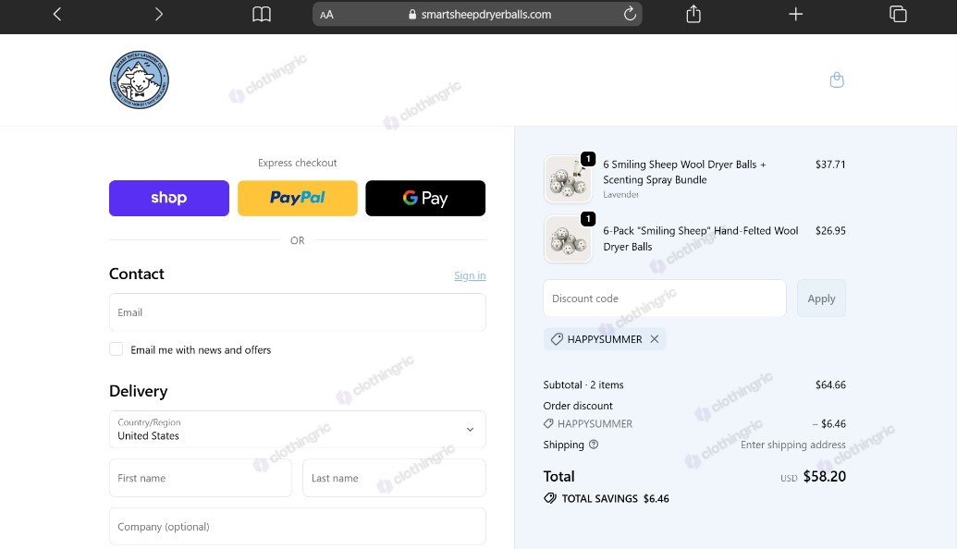This screenshot has width=957, height=549.
Task: Click the $26.95 dryer balls price
Action: click(830, 230)
